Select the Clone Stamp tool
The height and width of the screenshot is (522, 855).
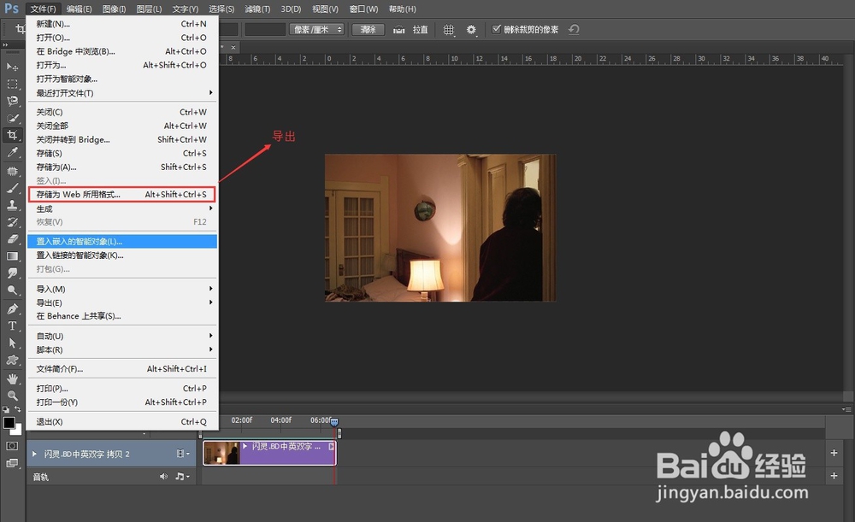pyautogui.click(x=12, y=205)
